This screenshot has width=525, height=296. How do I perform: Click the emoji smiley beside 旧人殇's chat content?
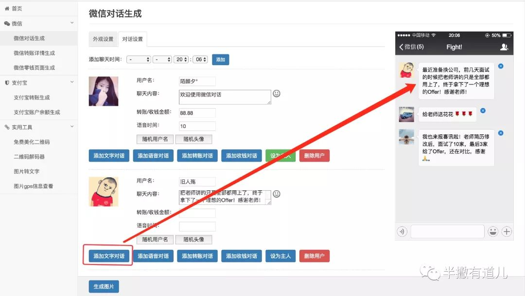click(x=277, y=194)
